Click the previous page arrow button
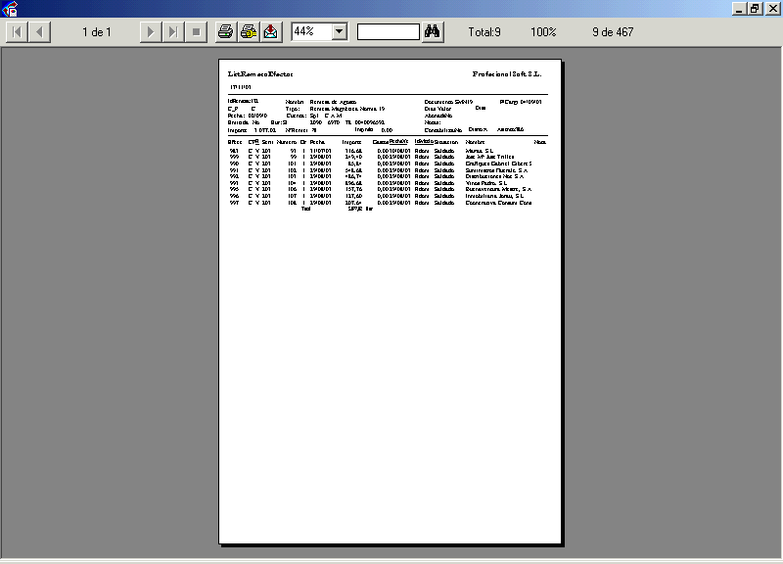Viewport: 783px width, 564px height. (39, 32)
